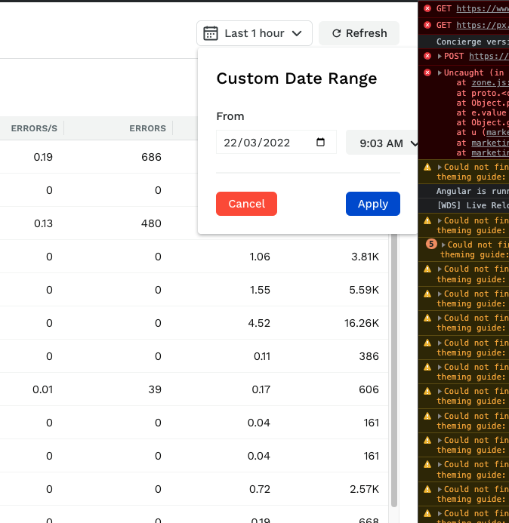Select the cell showing 0.19 errors per second
Screen dimensions: 509x523
point(43,157)
